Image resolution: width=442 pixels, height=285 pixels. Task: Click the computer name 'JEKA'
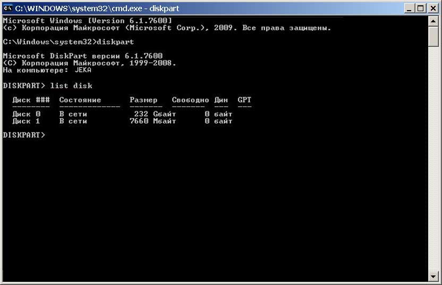[x=82, y=70]
